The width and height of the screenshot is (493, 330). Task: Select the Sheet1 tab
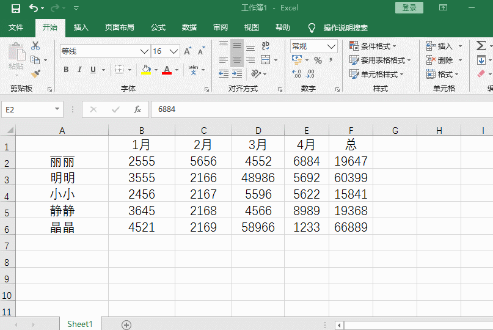coord(80,324)
